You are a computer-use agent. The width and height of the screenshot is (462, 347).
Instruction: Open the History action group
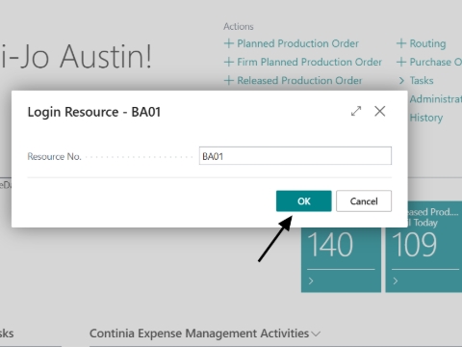[x=426, y=118]
